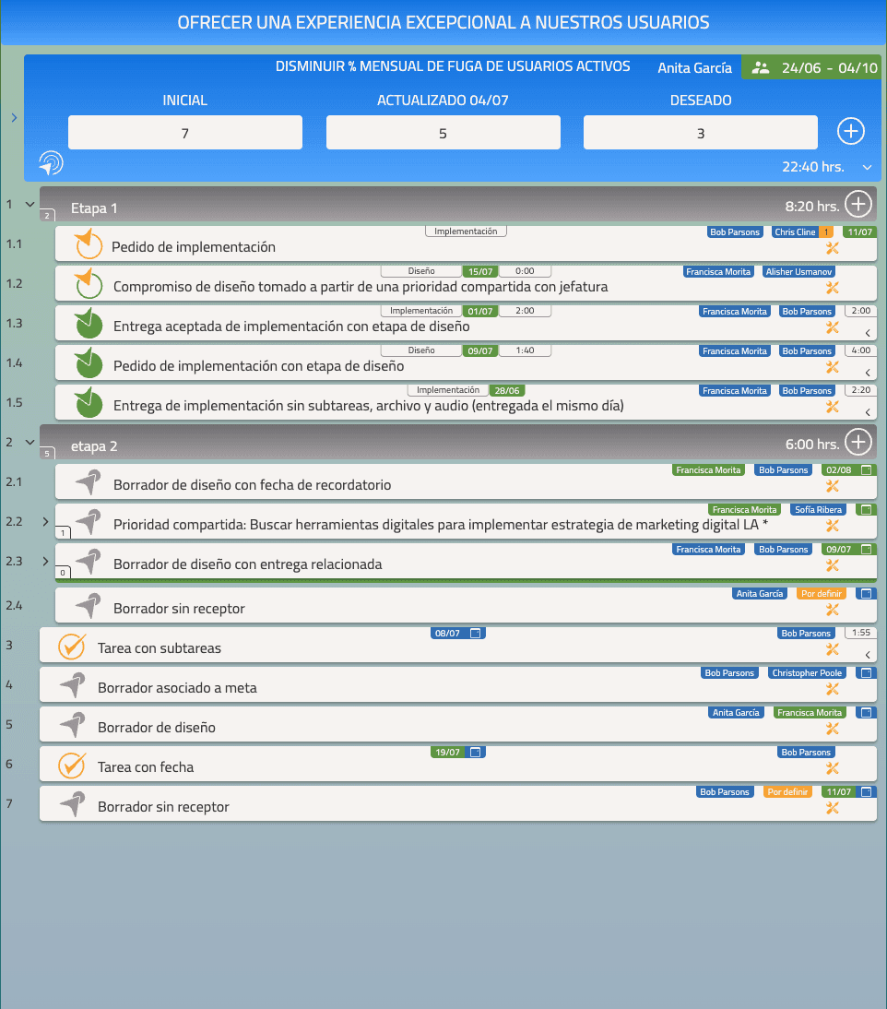
Task: Click the Christopher Poole tag
Action: (807, 673)
